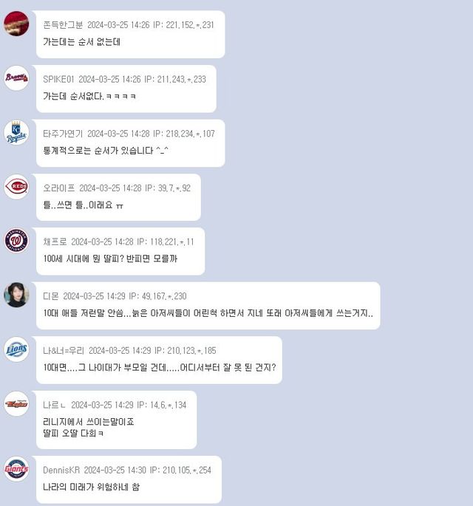Image resolution: width=473 pixels, height=506 pixels.
Task: Open the Samsung Lions avatar icon
Action: point(16,349)
